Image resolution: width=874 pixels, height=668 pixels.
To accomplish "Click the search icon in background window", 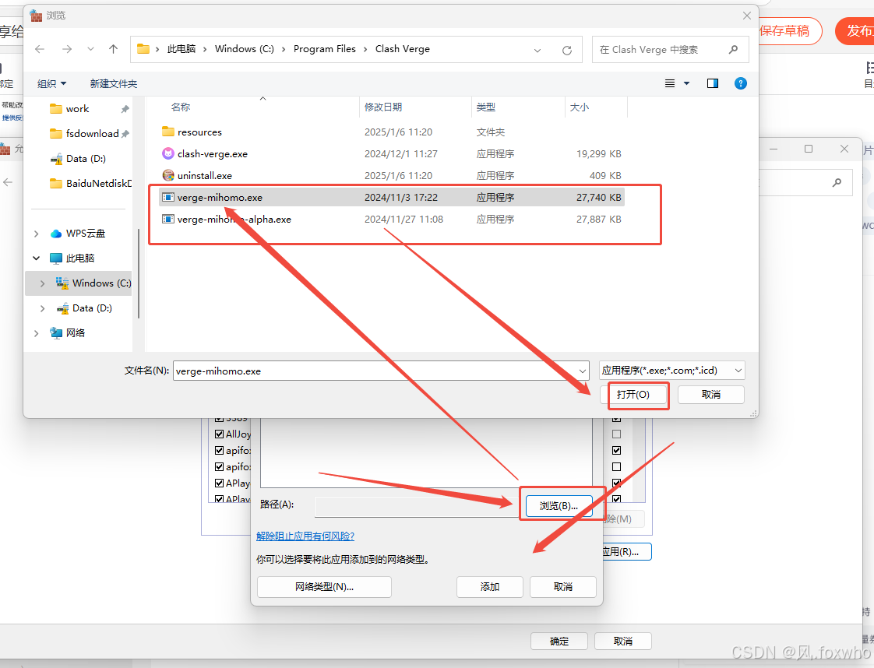I will tap(837, 182).
